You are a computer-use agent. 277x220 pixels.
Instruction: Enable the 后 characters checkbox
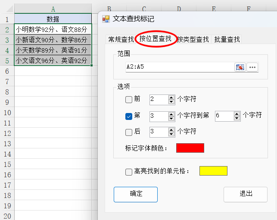pos(129,132)
